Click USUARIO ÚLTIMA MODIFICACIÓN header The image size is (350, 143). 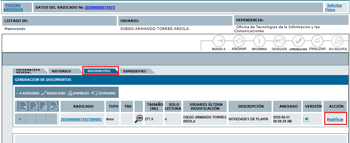(x=205, y=106)
